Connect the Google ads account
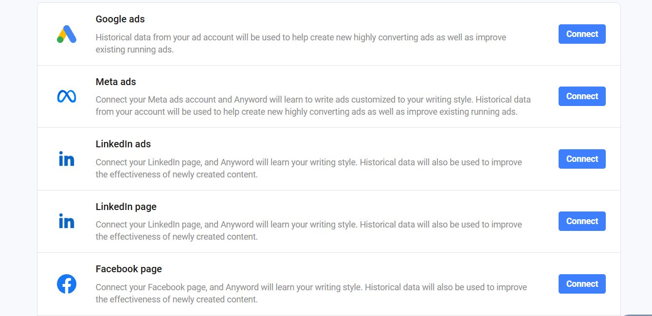 pyautogui.click(x=582, y=34)
